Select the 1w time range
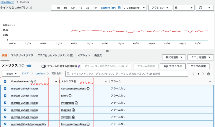Image resolution: width=215 pixels, height=127 pixels. coord(95,8)
